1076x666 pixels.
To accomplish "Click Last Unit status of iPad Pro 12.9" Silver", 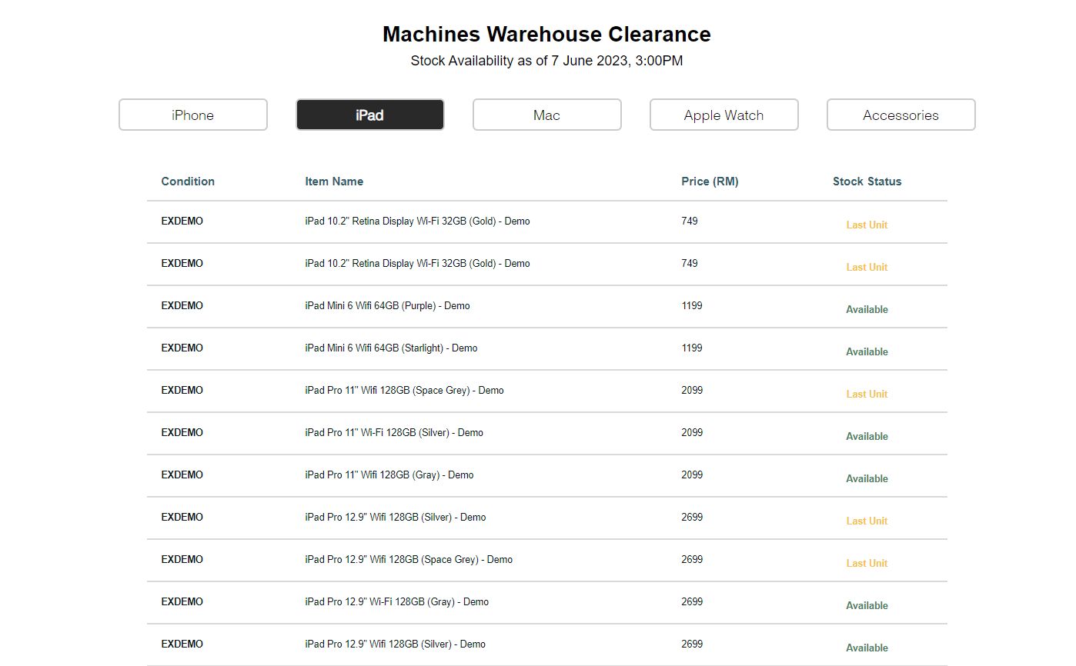I will point(867,521).
